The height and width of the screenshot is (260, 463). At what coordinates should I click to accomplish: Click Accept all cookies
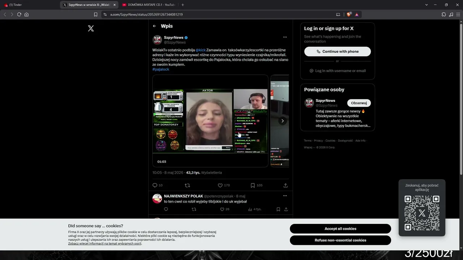[x=340, y=229]
